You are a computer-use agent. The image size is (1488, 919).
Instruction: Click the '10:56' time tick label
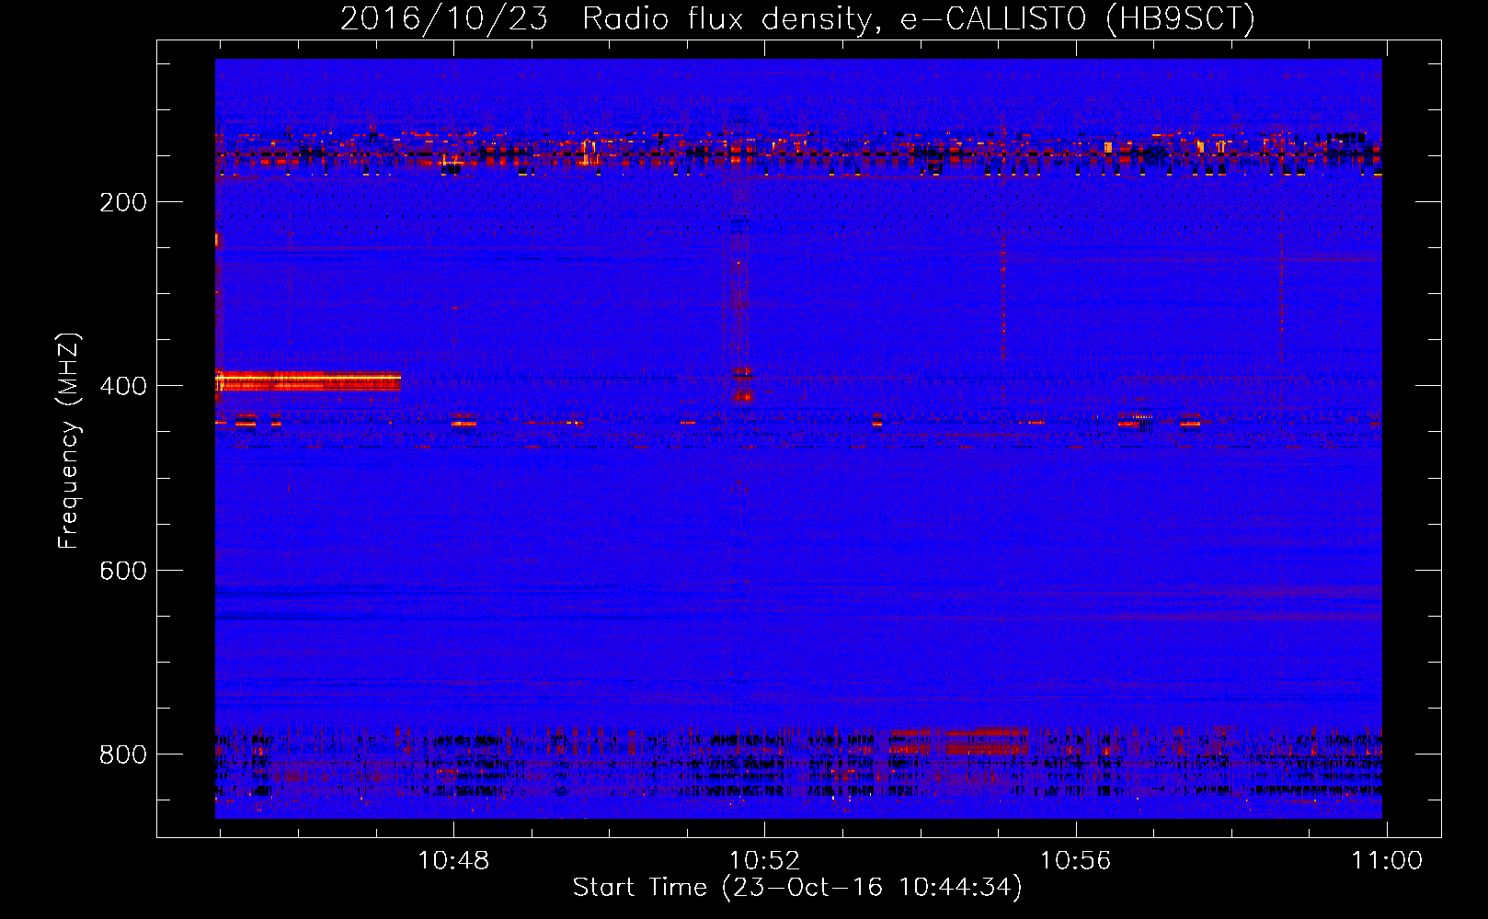[x=1075, y=861]
